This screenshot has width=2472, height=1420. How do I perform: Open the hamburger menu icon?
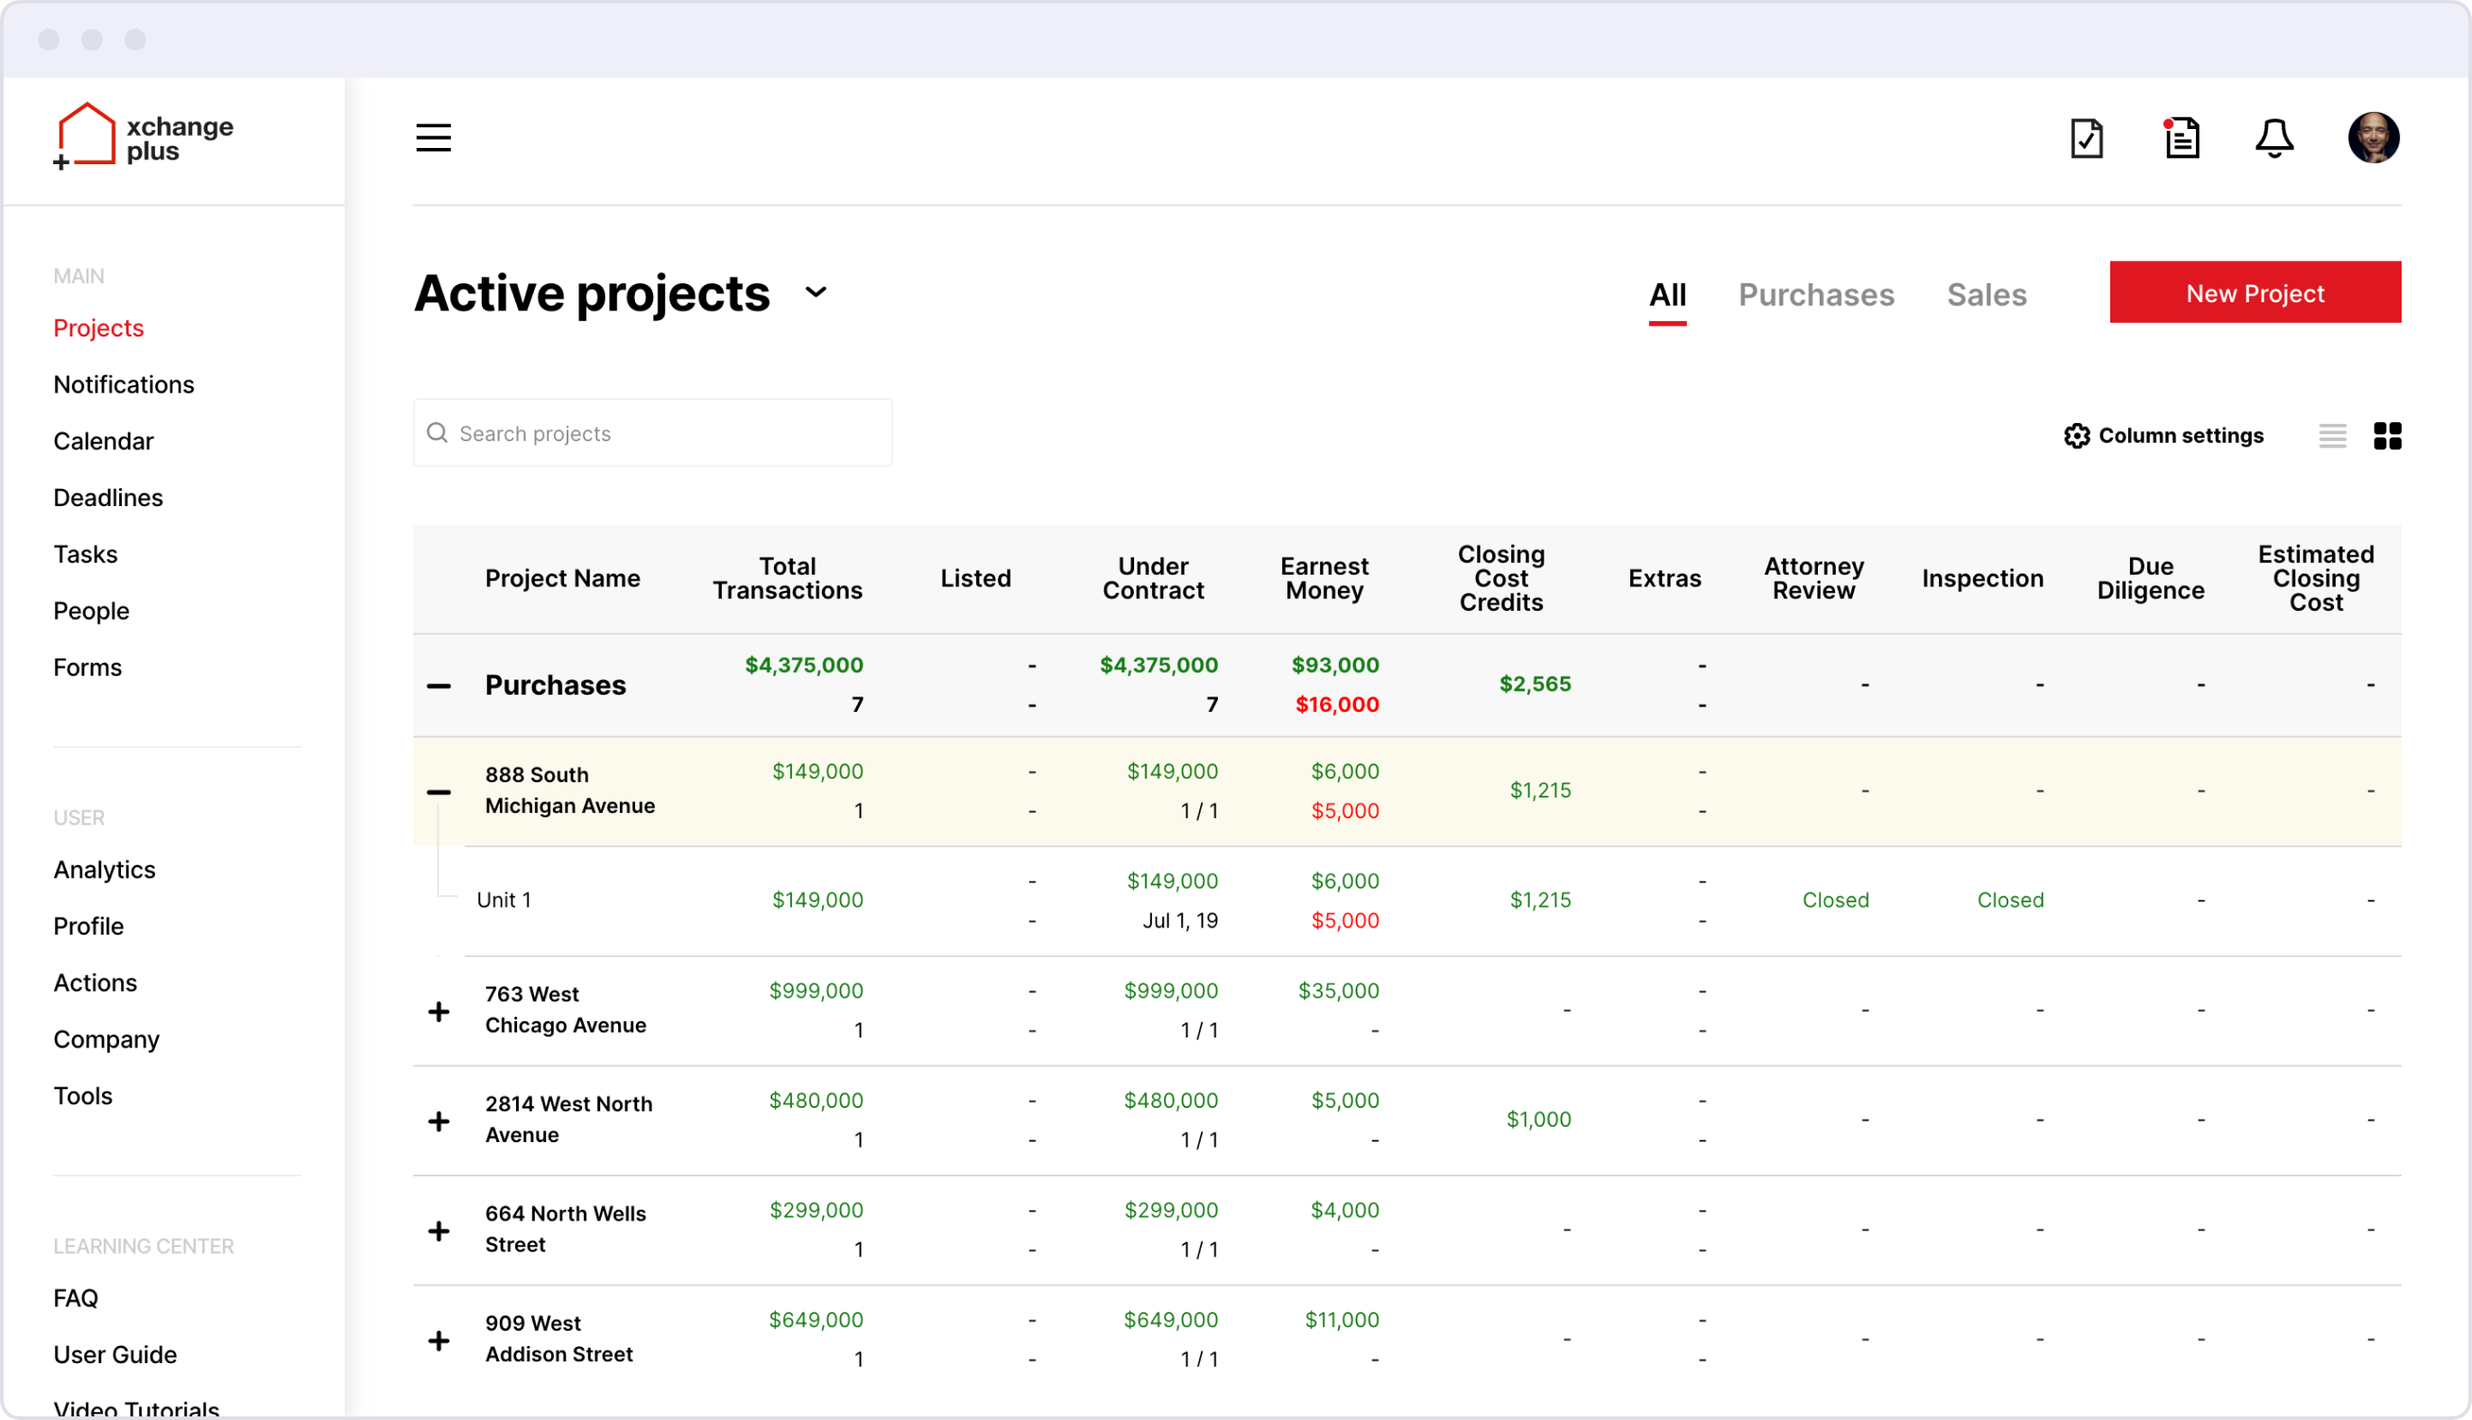point(433,137)
